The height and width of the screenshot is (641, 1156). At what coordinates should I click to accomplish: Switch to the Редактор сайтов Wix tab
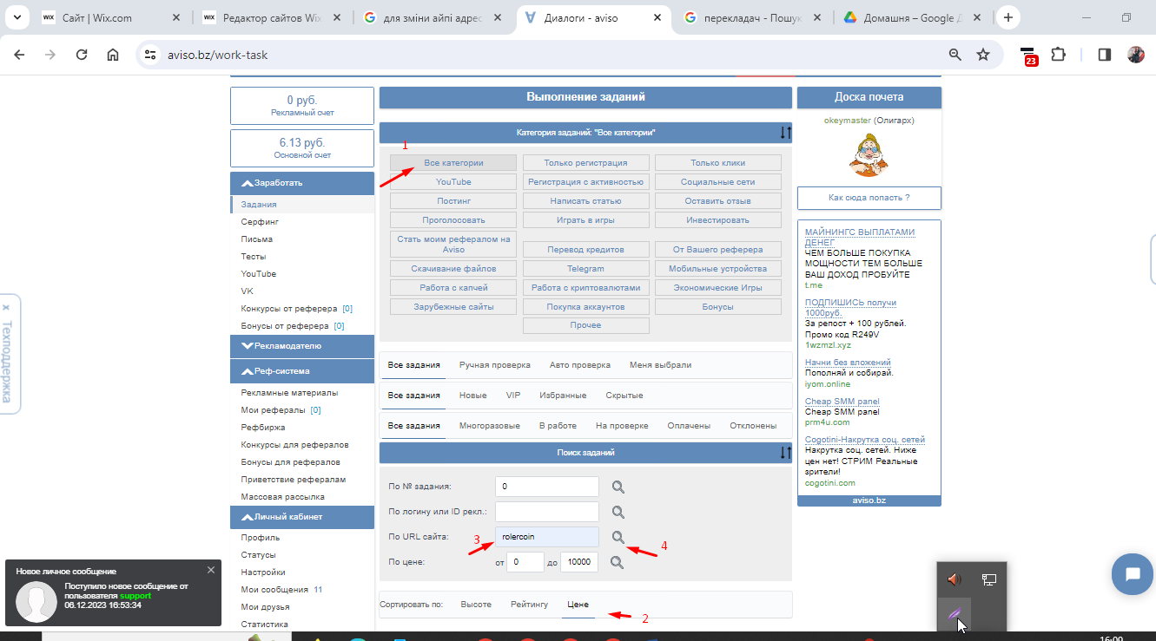(273, 17)
